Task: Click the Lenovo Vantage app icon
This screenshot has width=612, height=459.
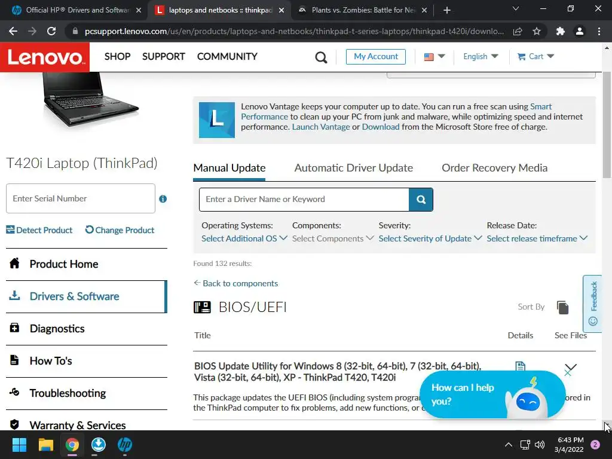Action: [216, 120]
